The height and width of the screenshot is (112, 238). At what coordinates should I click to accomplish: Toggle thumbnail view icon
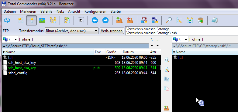(42, 20)
